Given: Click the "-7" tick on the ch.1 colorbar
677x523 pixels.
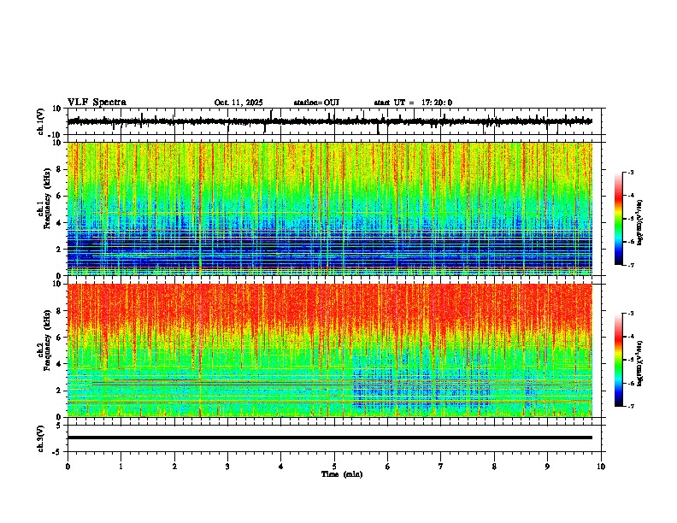Looking at the screenshot, I should (x=631, y=266).
